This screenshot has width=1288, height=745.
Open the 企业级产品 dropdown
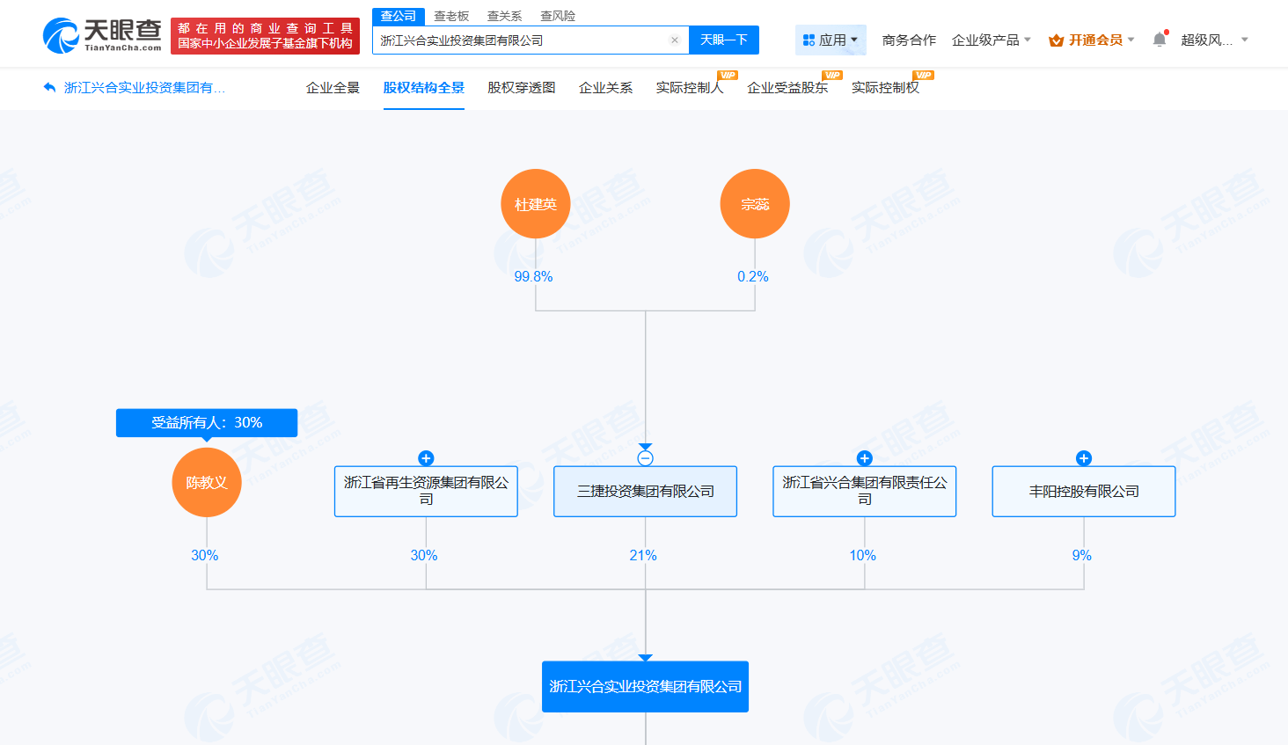[x=992, y=40]
